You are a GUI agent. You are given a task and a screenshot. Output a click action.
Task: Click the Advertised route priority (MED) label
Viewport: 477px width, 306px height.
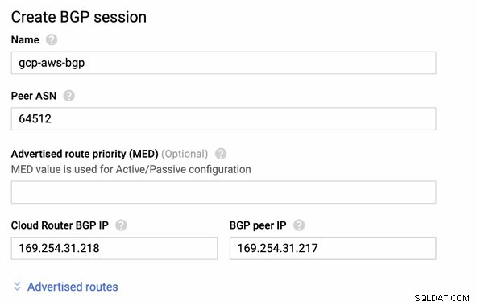click(x=85, y=154)
